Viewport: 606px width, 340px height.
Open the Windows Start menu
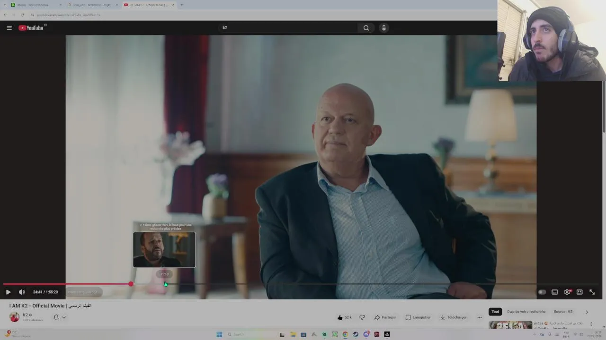[x=219, y=334]
